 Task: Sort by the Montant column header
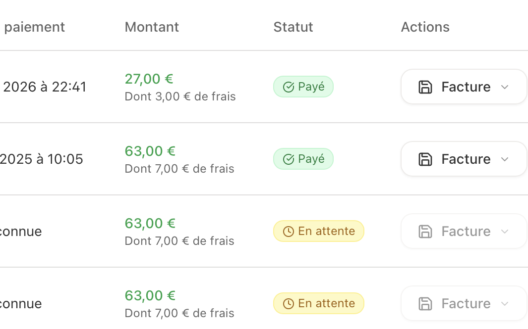click(152, 27)
